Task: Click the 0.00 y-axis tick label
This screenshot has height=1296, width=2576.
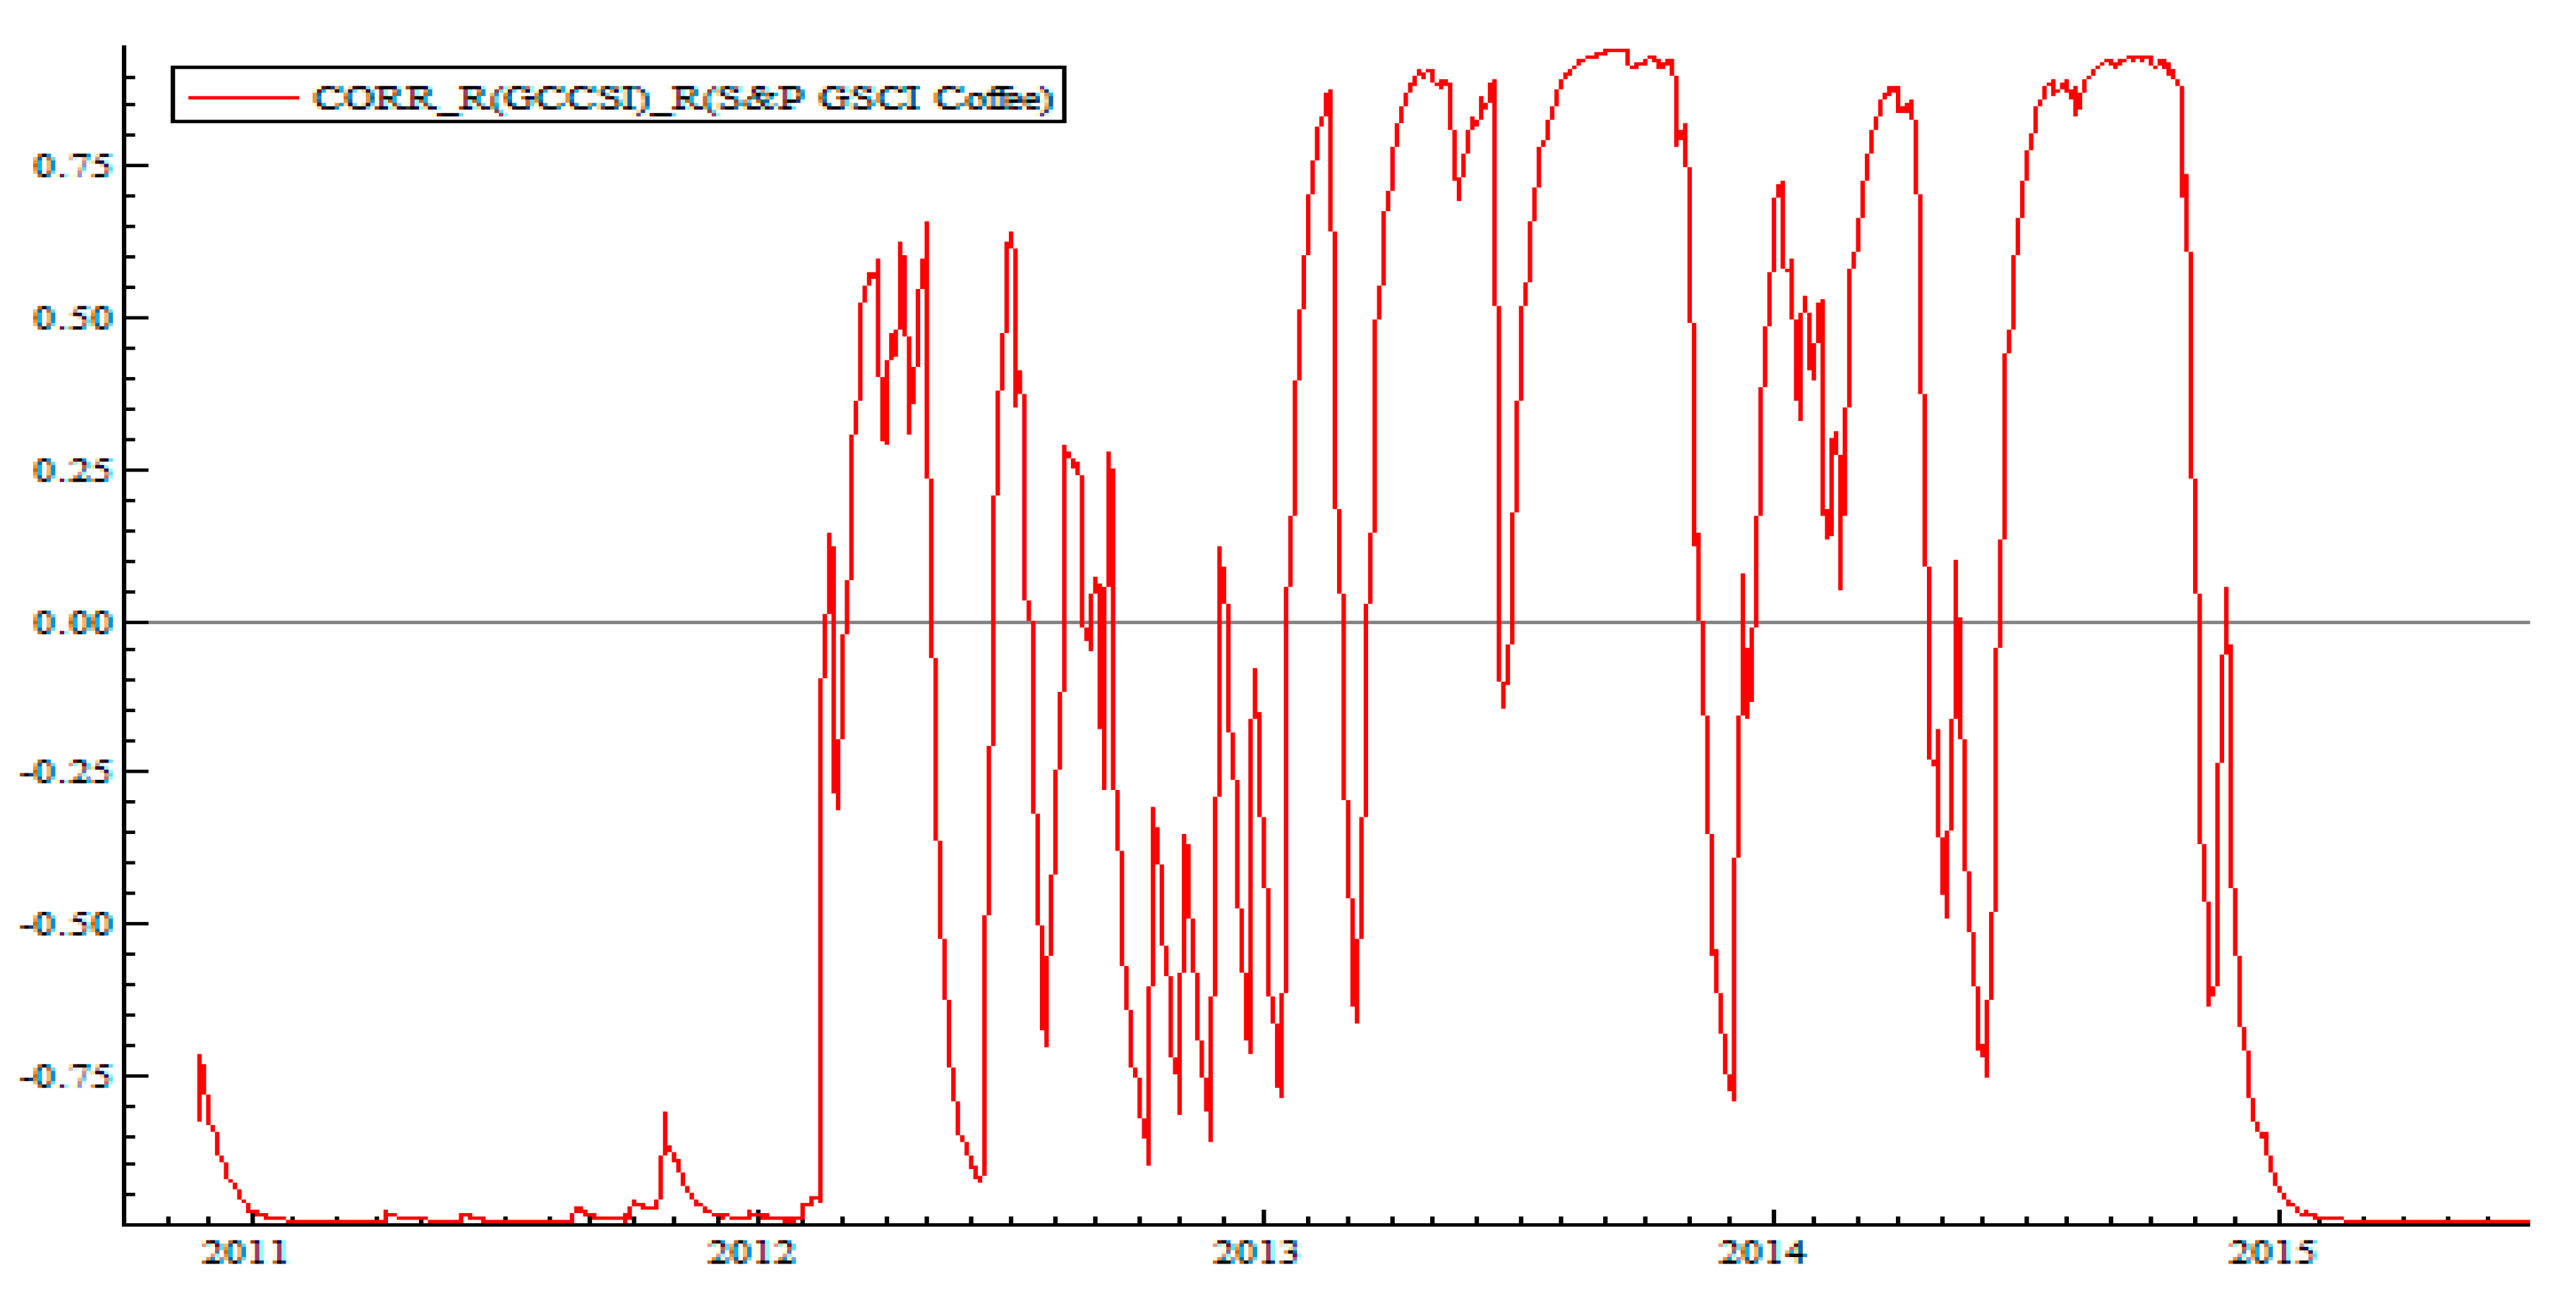Action: pyautogui.click(x=72, y=623)
